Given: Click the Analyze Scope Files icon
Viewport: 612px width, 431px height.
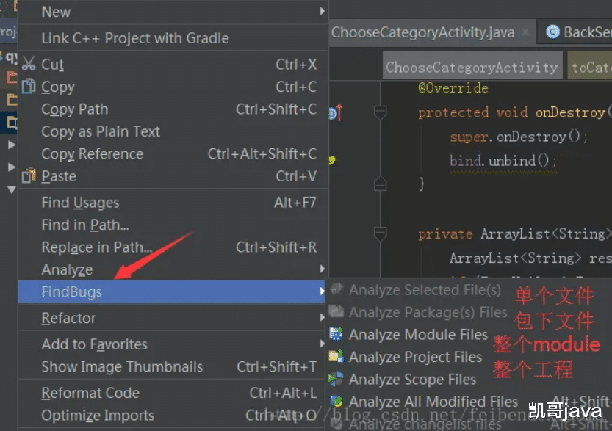Looking at the screenshot, I should pyautogui.click(x=336, y=380).
